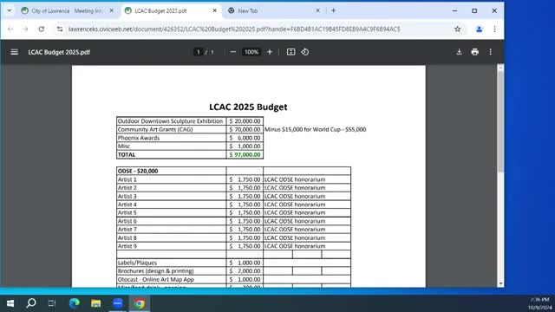Zoom out with the minus icon

tap(233, 52)
